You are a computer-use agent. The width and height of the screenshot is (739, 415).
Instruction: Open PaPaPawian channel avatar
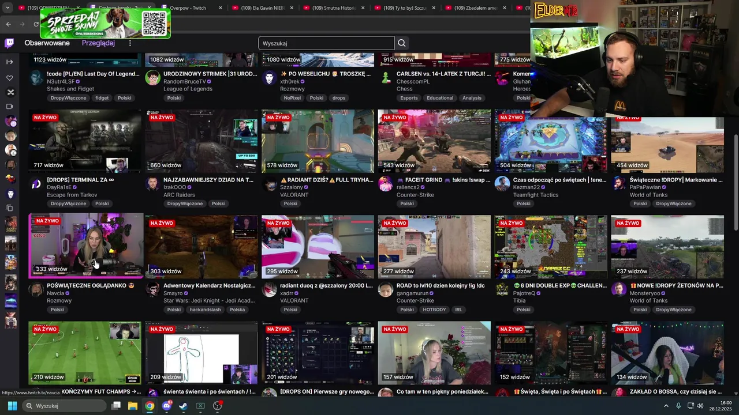point(618,184)
